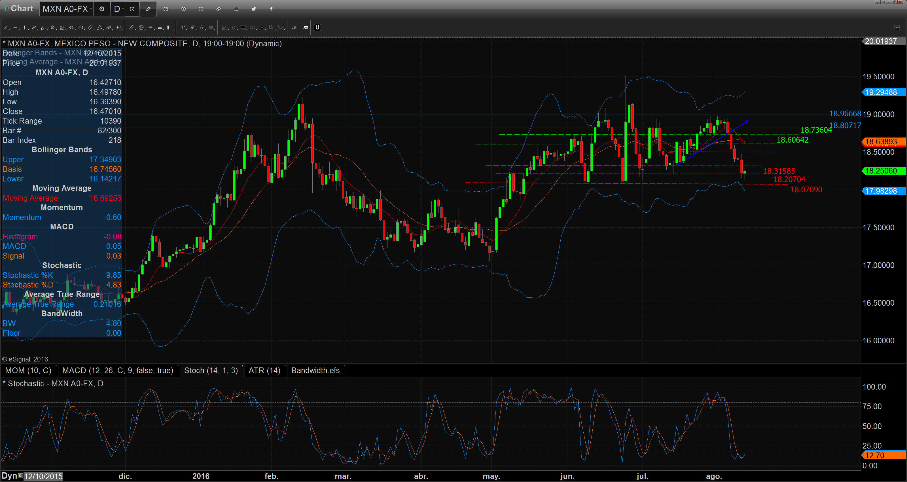Image resolution: width=907 pixels, height=482 pixels.
Task: Close the MOM (10, C) tab
Action: click(56, 365)
